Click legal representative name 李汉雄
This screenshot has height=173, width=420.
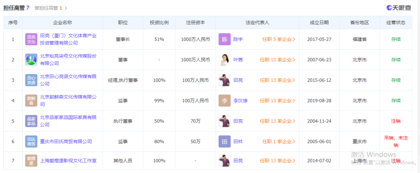pyautogui.click(x=241, y=100)
